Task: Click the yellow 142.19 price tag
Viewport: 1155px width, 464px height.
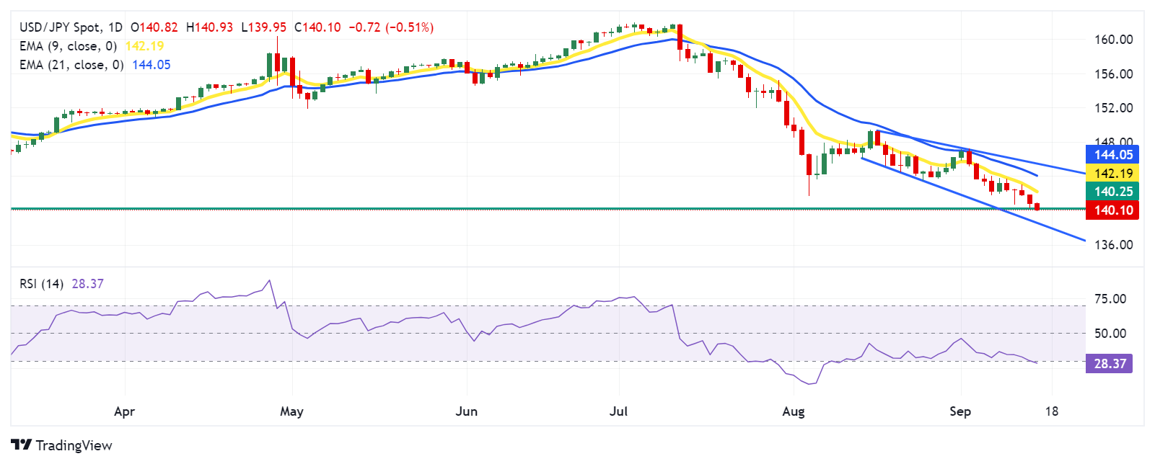Action: pos(1112,173)
